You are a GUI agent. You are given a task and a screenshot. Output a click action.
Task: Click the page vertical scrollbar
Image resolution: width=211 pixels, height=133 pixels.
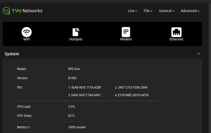(x=210, y=68)
